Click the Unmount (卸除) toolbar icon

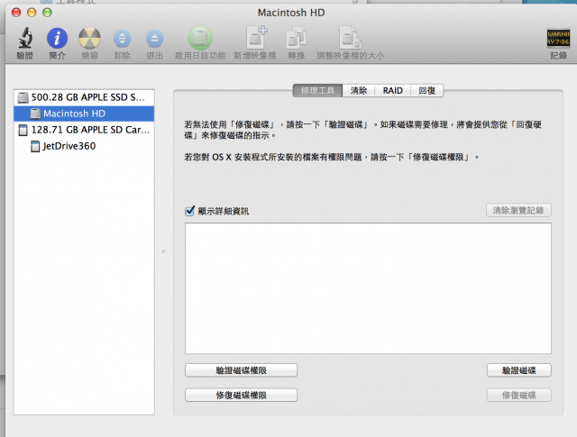[x=123, y=39]
